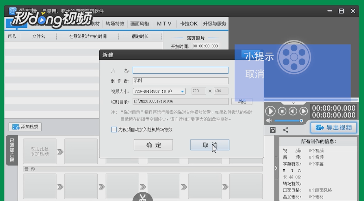
Task: Click the 开始时间 field 00:00:00.000
Action: pos(206,46)
